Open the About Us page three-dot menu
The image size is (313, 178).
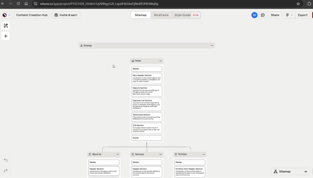(x=117, y=155)
